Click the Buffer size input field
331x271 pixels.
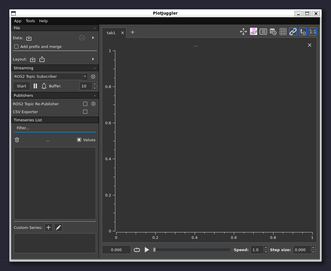pos(86,86)
